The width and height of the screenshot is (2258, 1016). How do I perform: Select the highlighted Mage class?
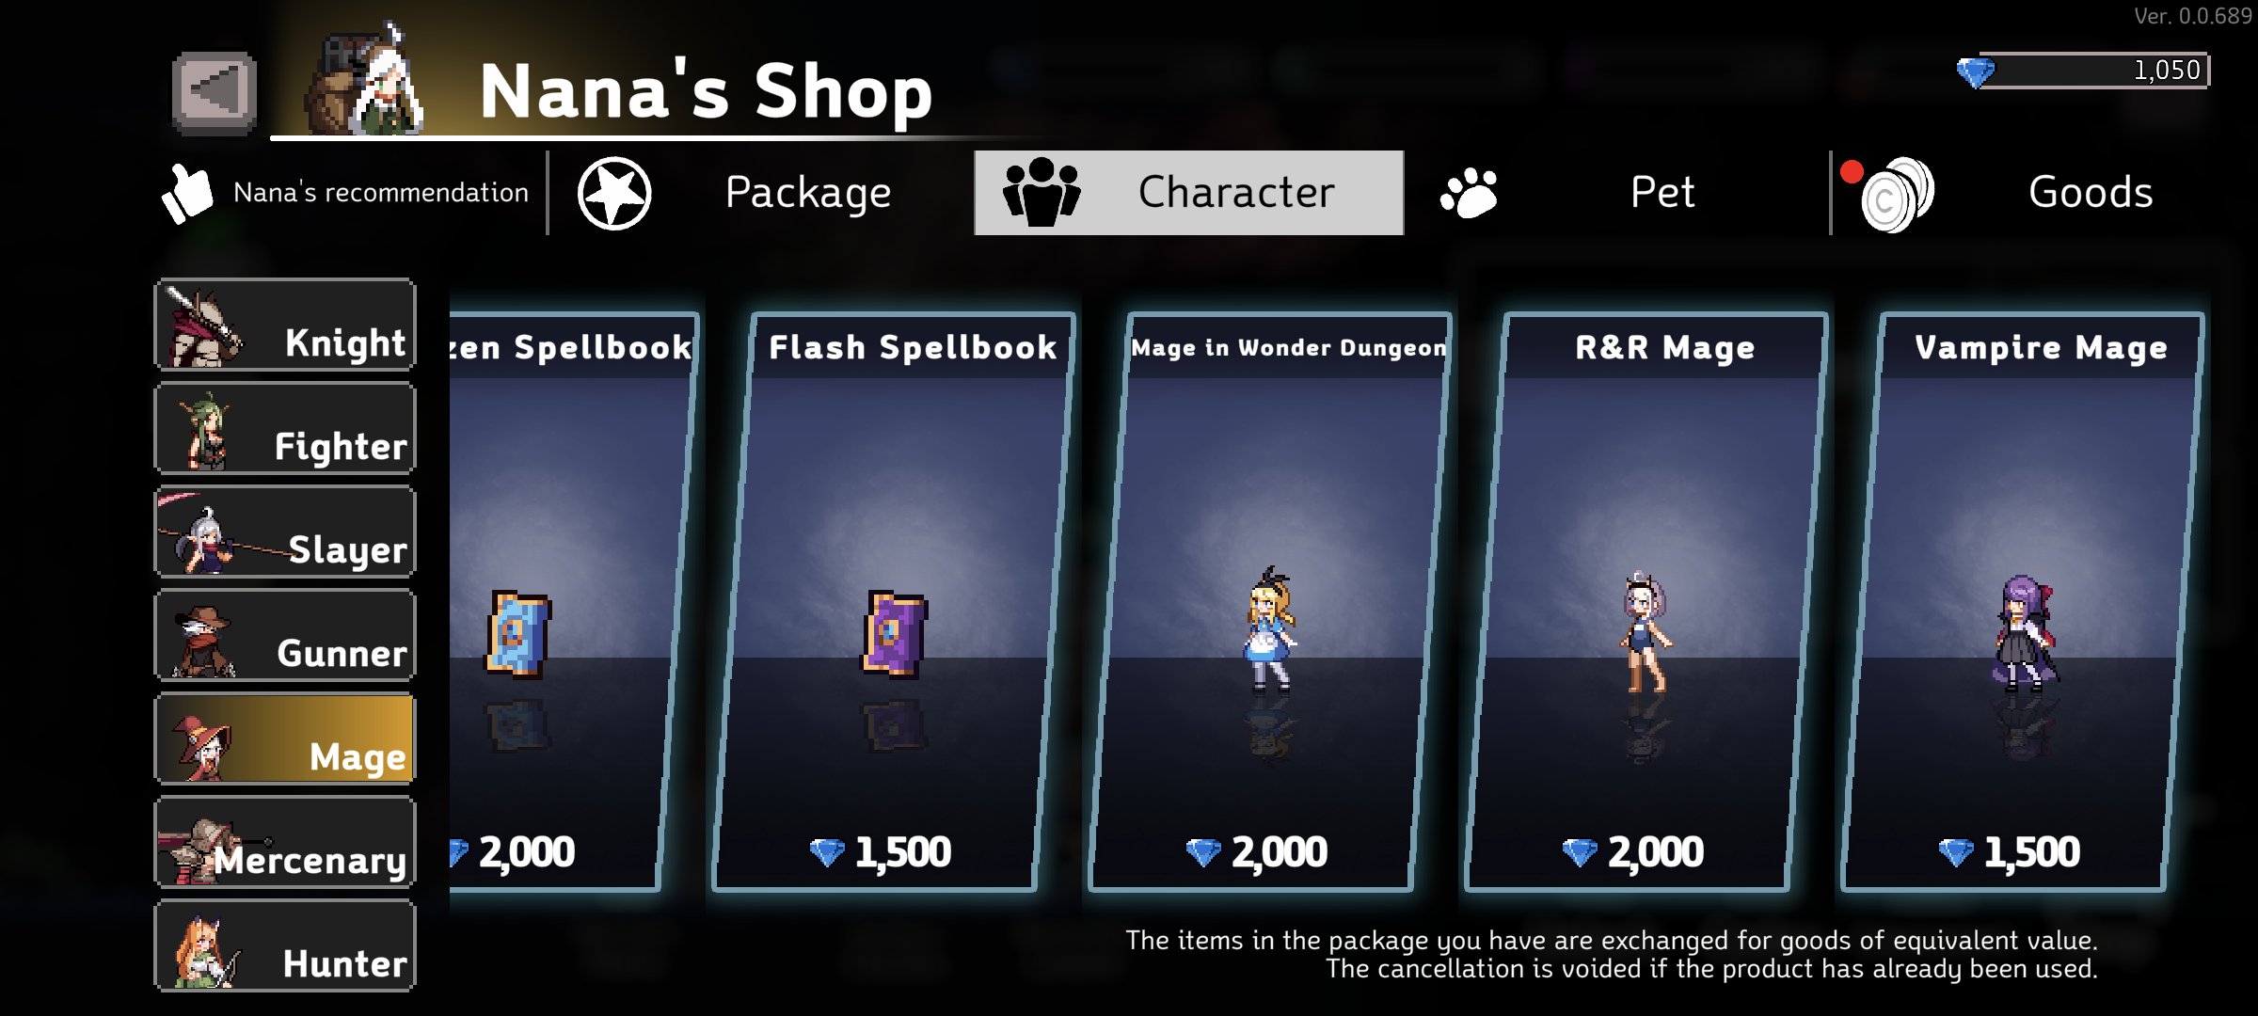pos(285,738)
